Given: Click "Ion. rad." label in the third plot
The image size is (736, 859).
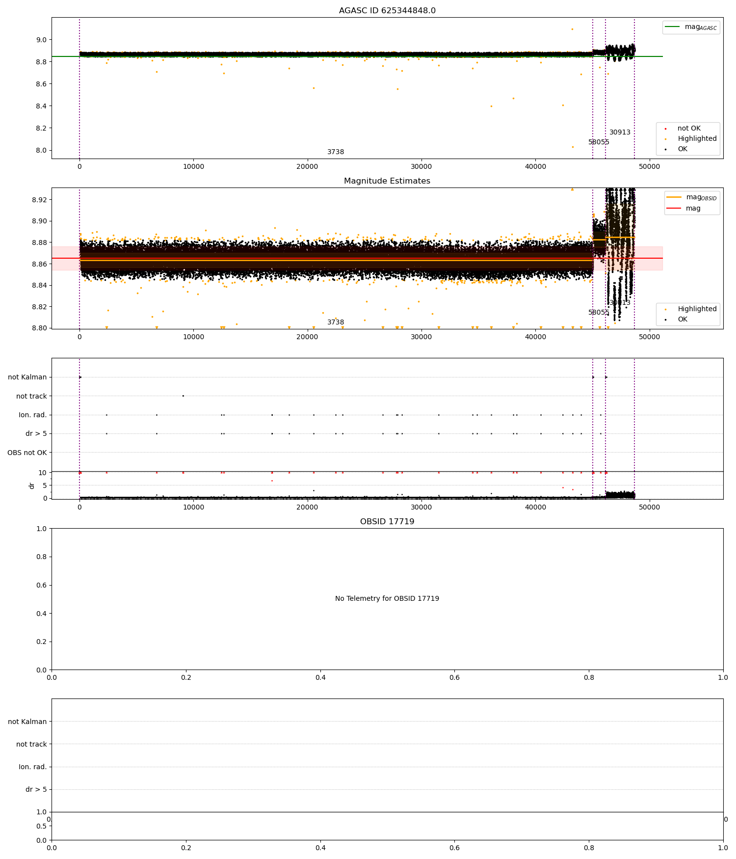Looking at the screenshot, I should click(x=33, y=415).
